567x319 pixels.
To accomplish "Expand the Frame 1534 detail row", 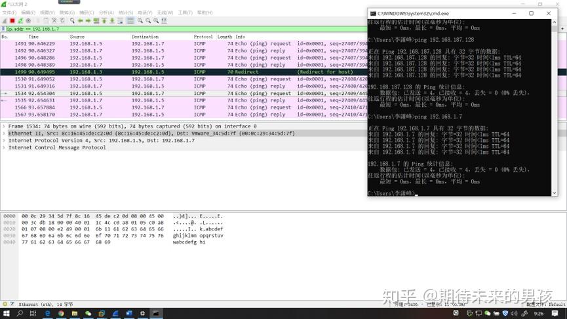I will click(4, 126).
